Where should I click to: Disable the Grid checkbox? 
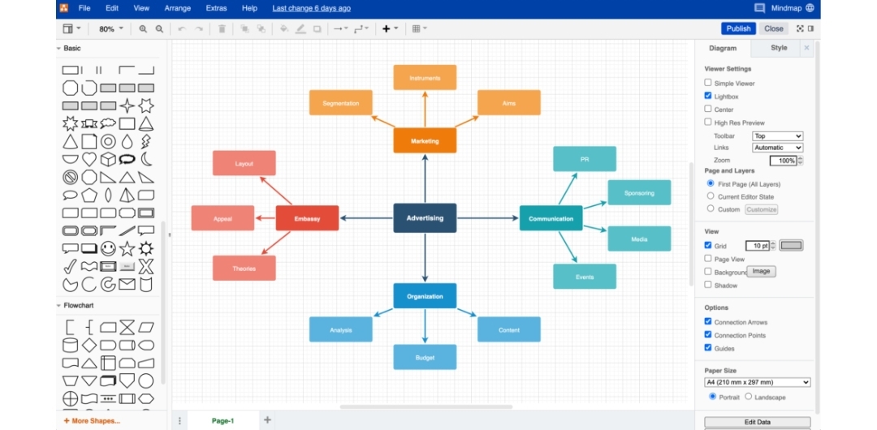[x=708, y=245]
